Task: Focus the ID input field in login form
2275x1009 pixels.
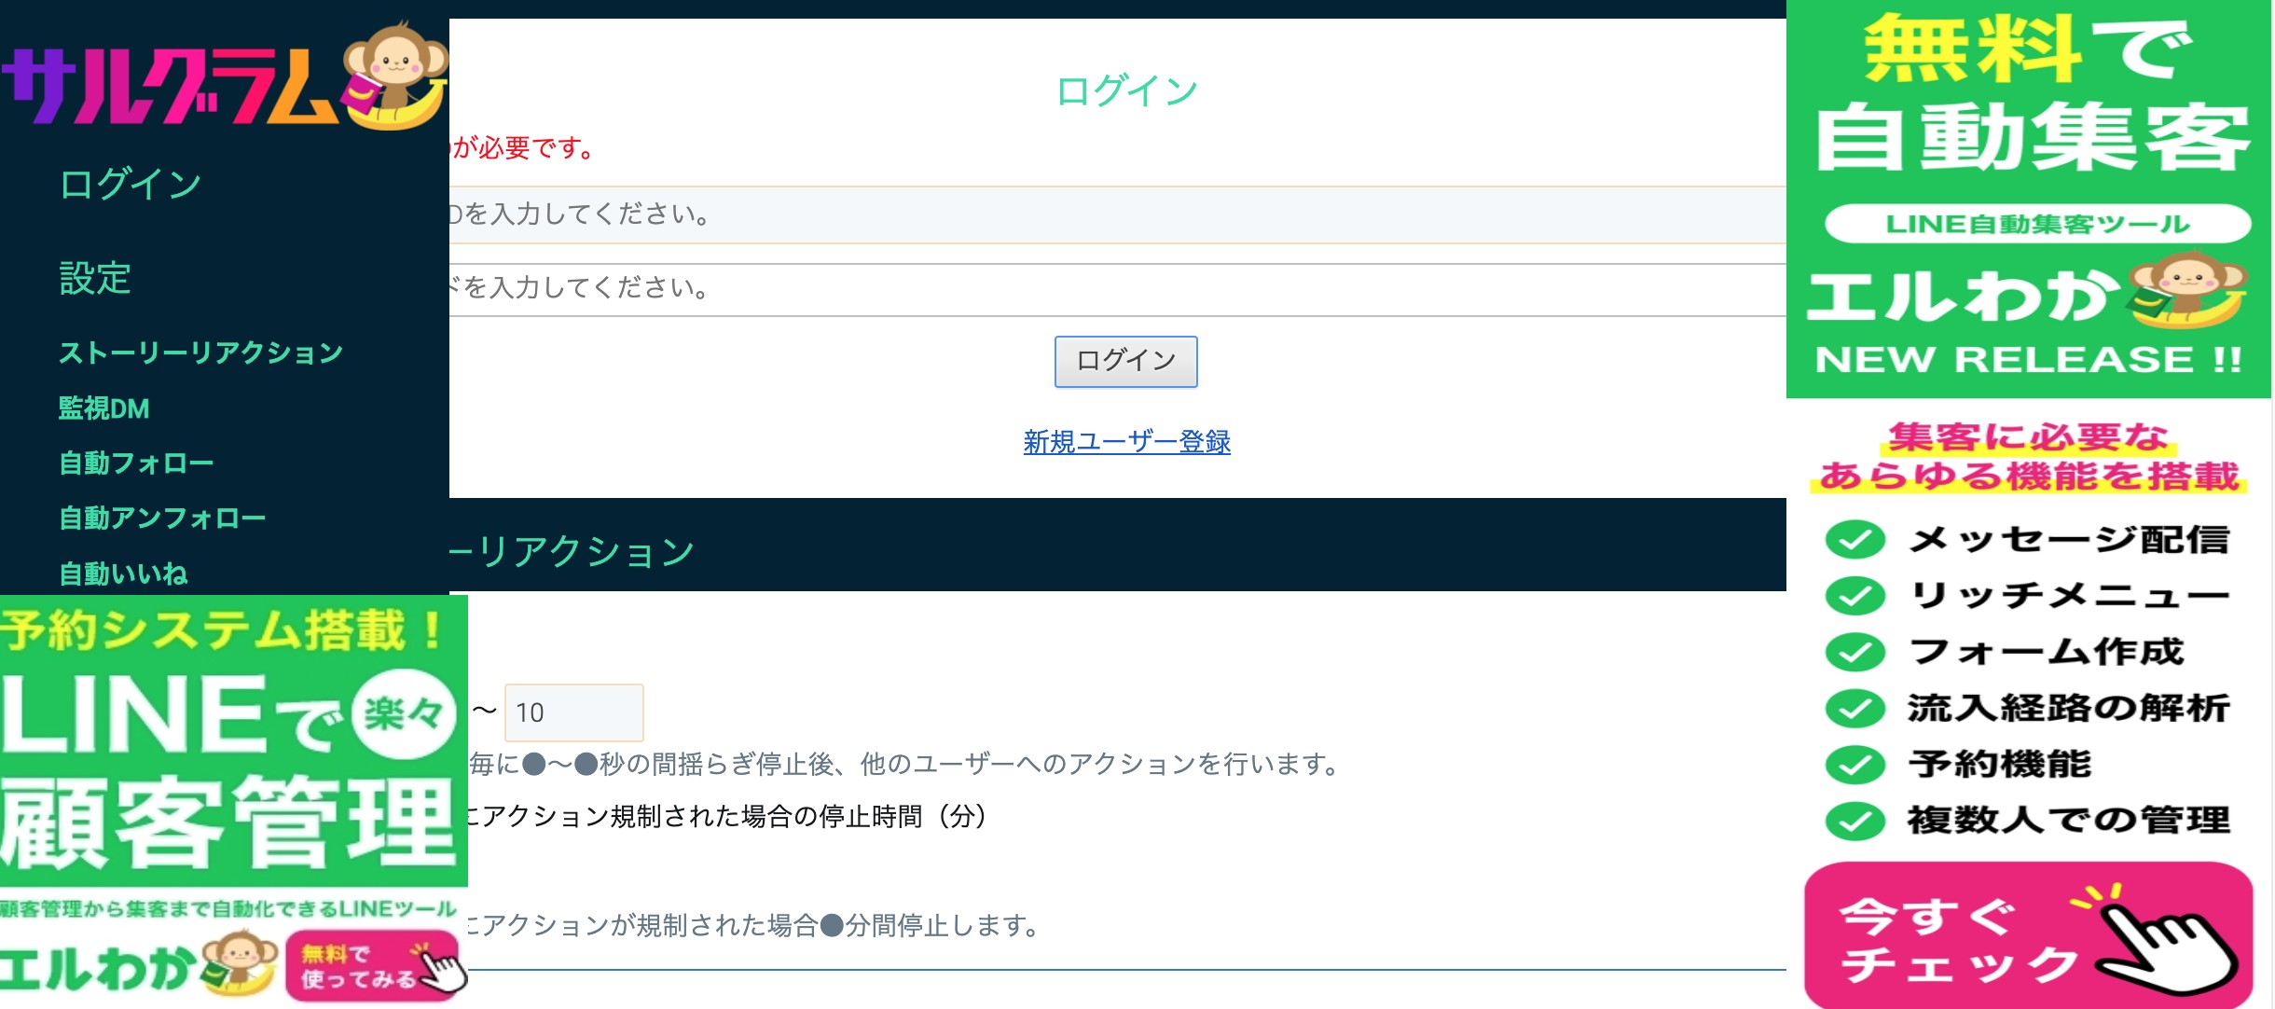Action: coord(1117,214)
